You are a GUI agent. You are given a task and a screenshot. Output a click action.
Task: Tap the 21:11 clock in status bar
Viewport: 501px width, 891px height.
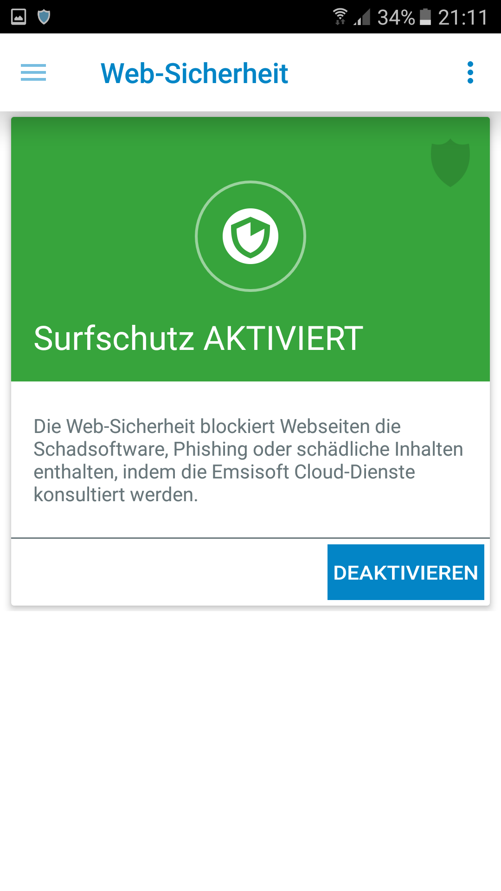(463, 18)
